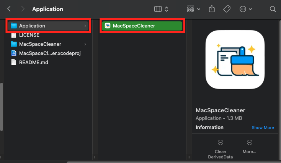Click the horizontal scrollbar at the bottom
The image size is (281, 163).
(x=174, y=162)
